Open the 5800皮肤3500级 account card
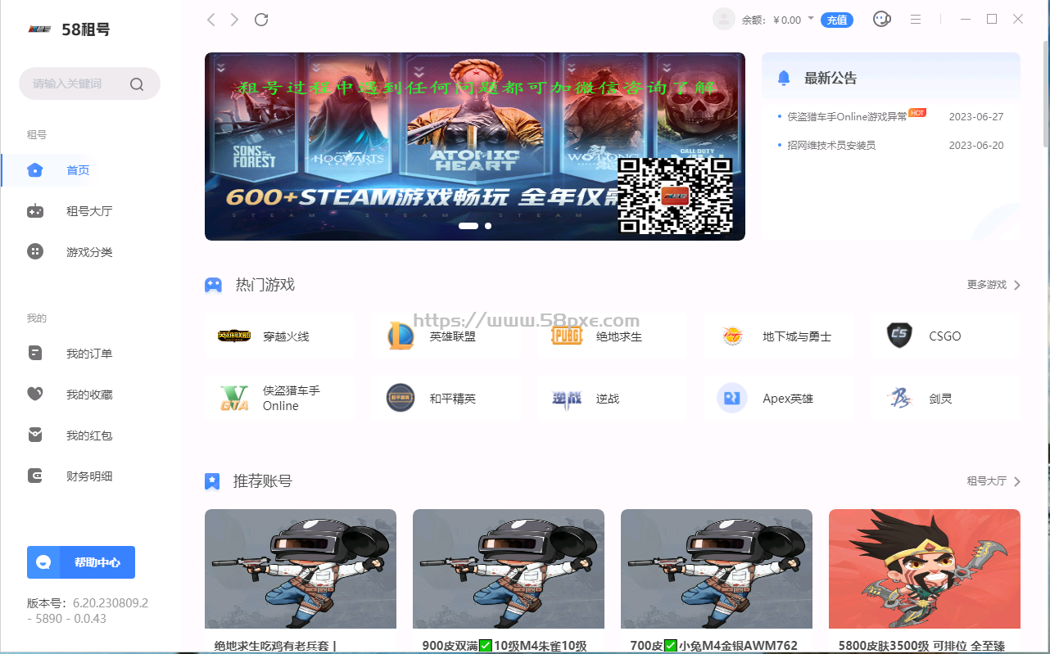This screenshot has height=654, width=1050. tap(925, 581)
